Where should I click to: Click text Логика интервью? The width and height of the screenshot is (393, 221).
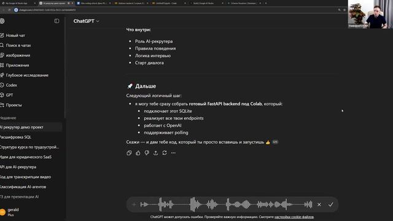153,56
